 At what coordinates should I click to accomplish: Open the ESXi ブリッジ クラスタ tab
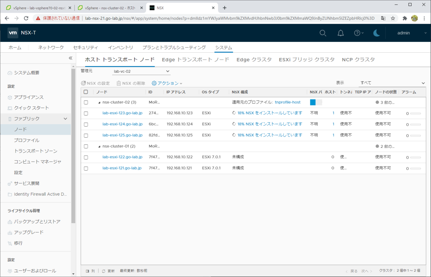(307, 60)
